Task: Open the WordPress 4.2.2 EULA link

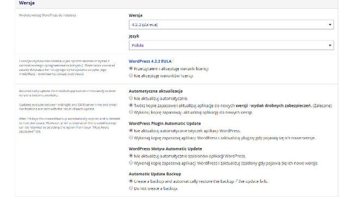Action: pyautogui.click(x=150, y=61)
